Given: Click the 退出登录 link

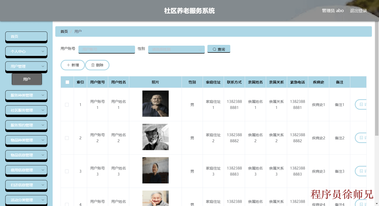Looking at the screenshot, I should pyautogui.click(x=358, y=10).
